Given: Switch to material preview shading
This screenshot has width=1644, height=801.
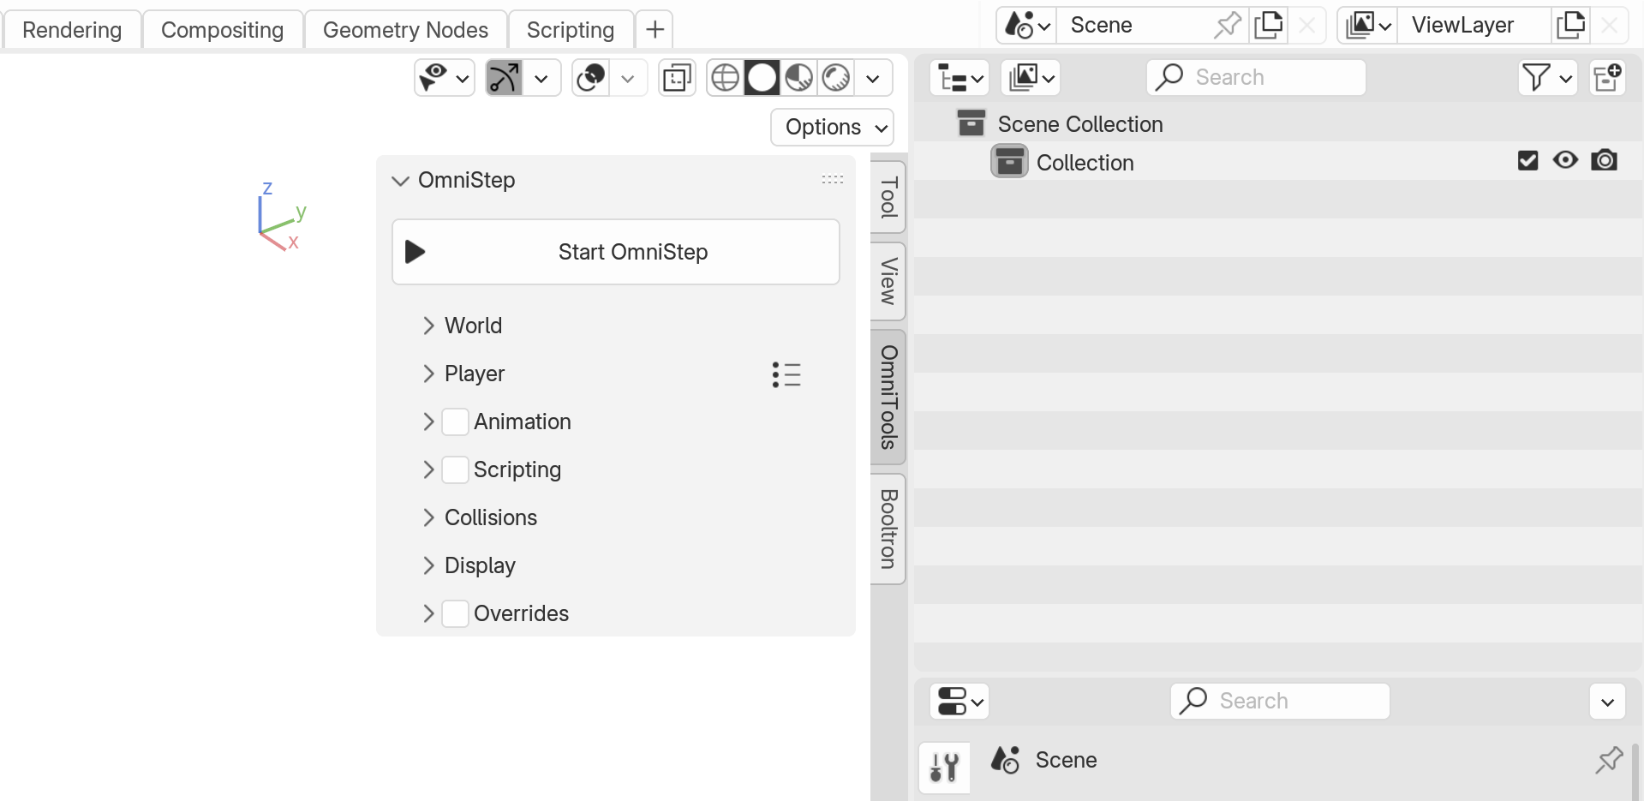Looking at the screenshot, I should [x=798, y=78].
